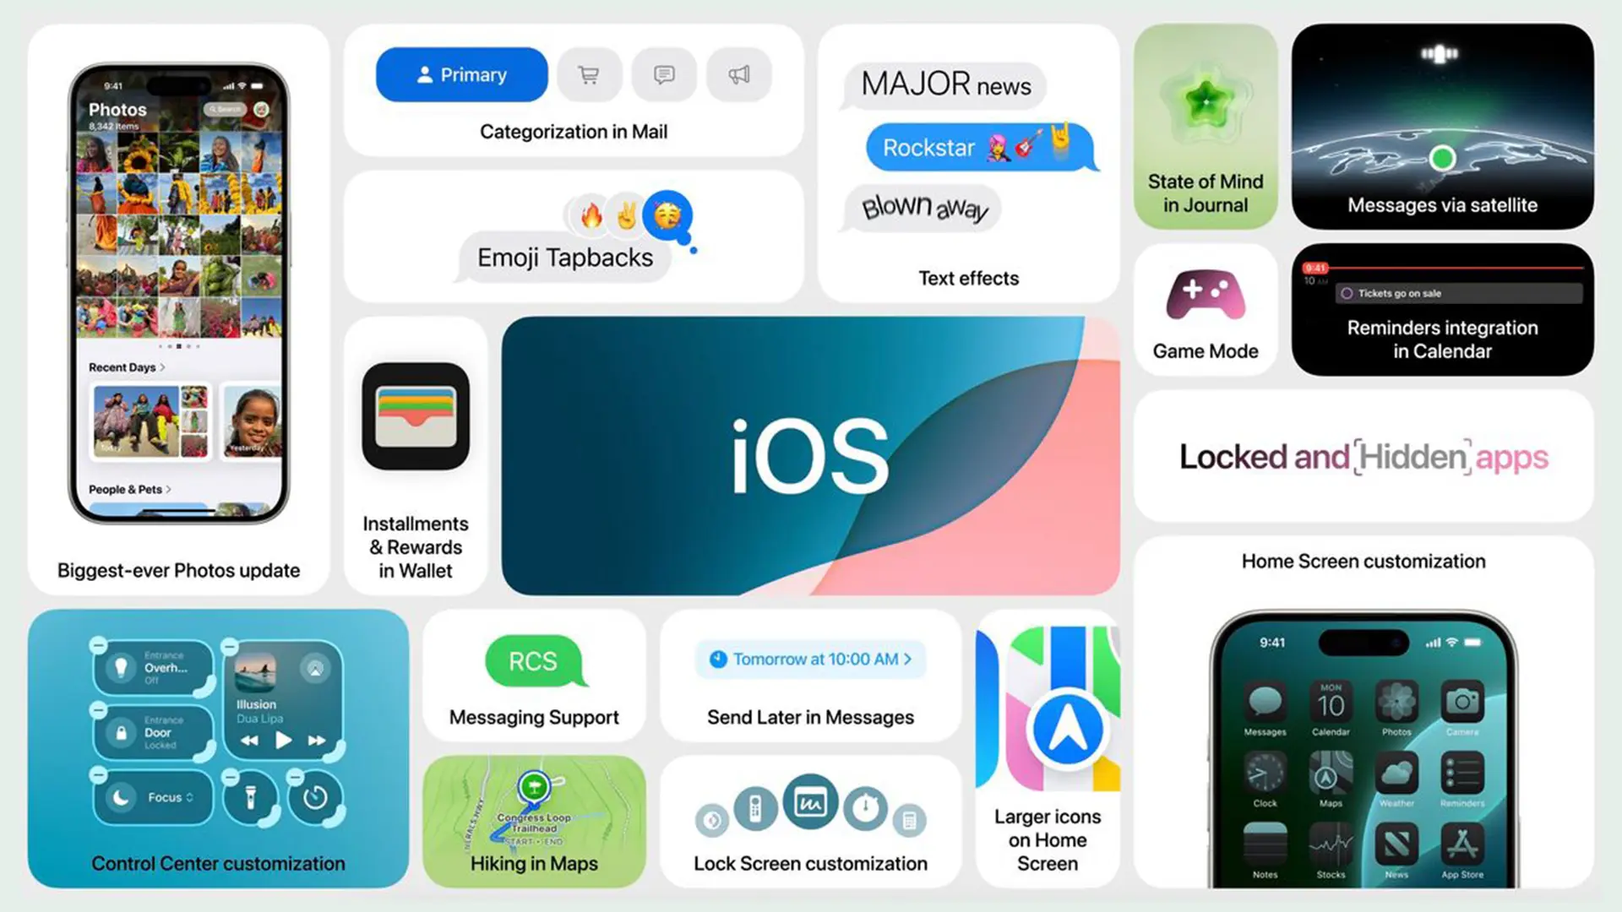The image size is (1622, 912).
Task: Click the shopping cart tab in Mail
Action: point(590,74)
